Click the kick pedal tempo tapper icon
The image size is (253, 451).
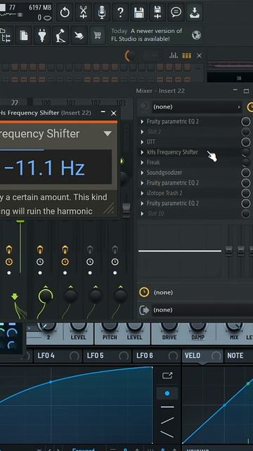(60, 35)
